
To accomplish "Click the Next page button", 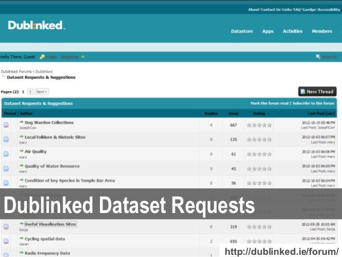I will pos(41,92).
